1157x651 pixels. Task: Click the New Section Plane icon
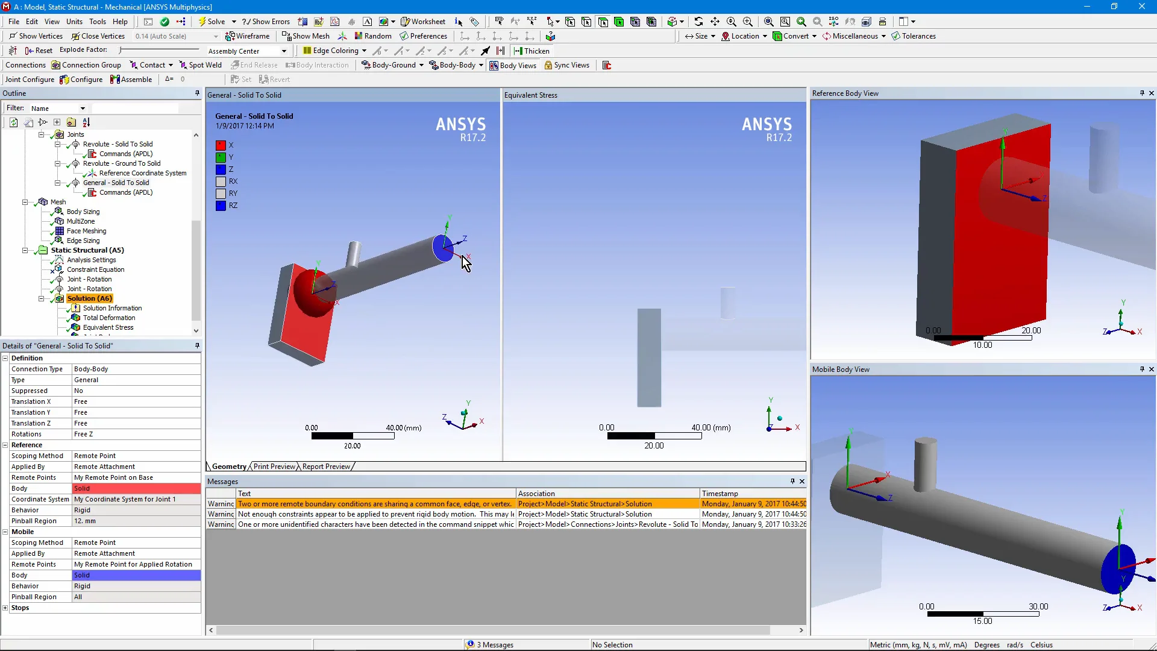303,22
